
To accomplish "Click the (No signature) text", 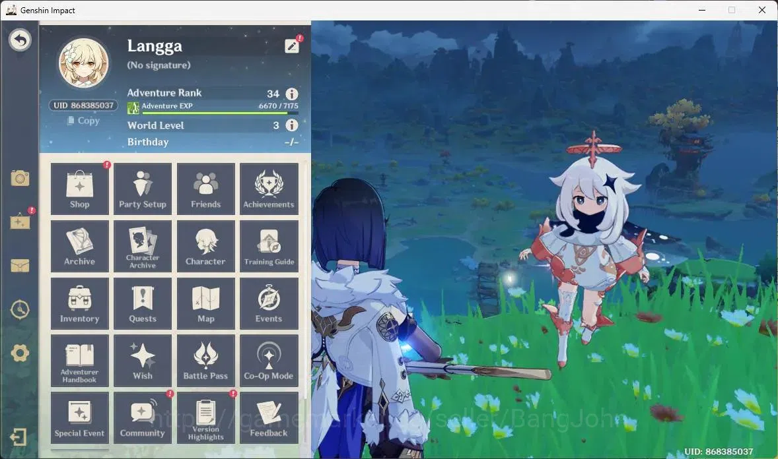I will click(159, 65).
